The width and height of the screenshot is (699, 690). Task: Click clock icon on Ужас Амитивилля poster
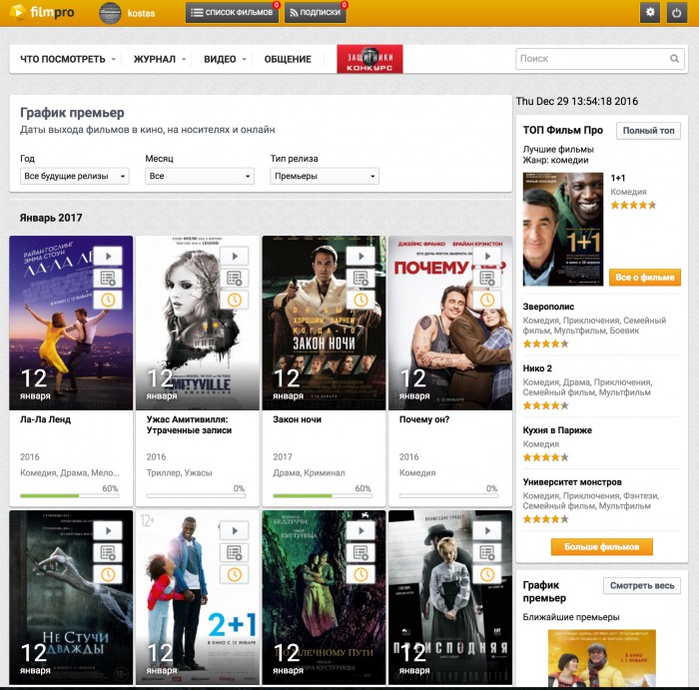(x=235, y=300)
